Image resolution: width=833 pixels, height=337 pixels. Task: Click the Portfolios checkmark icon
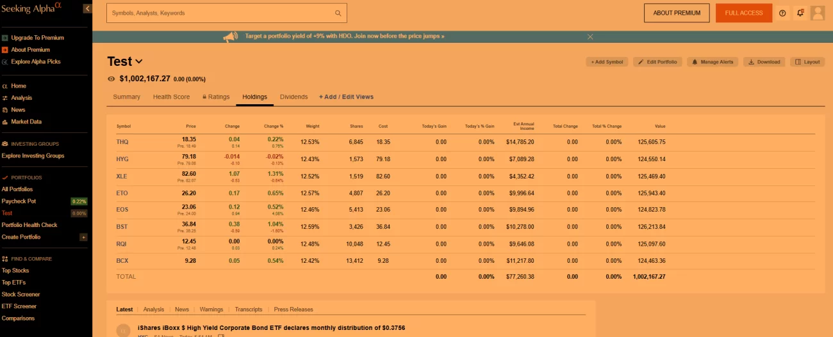[x=5, y=177]
